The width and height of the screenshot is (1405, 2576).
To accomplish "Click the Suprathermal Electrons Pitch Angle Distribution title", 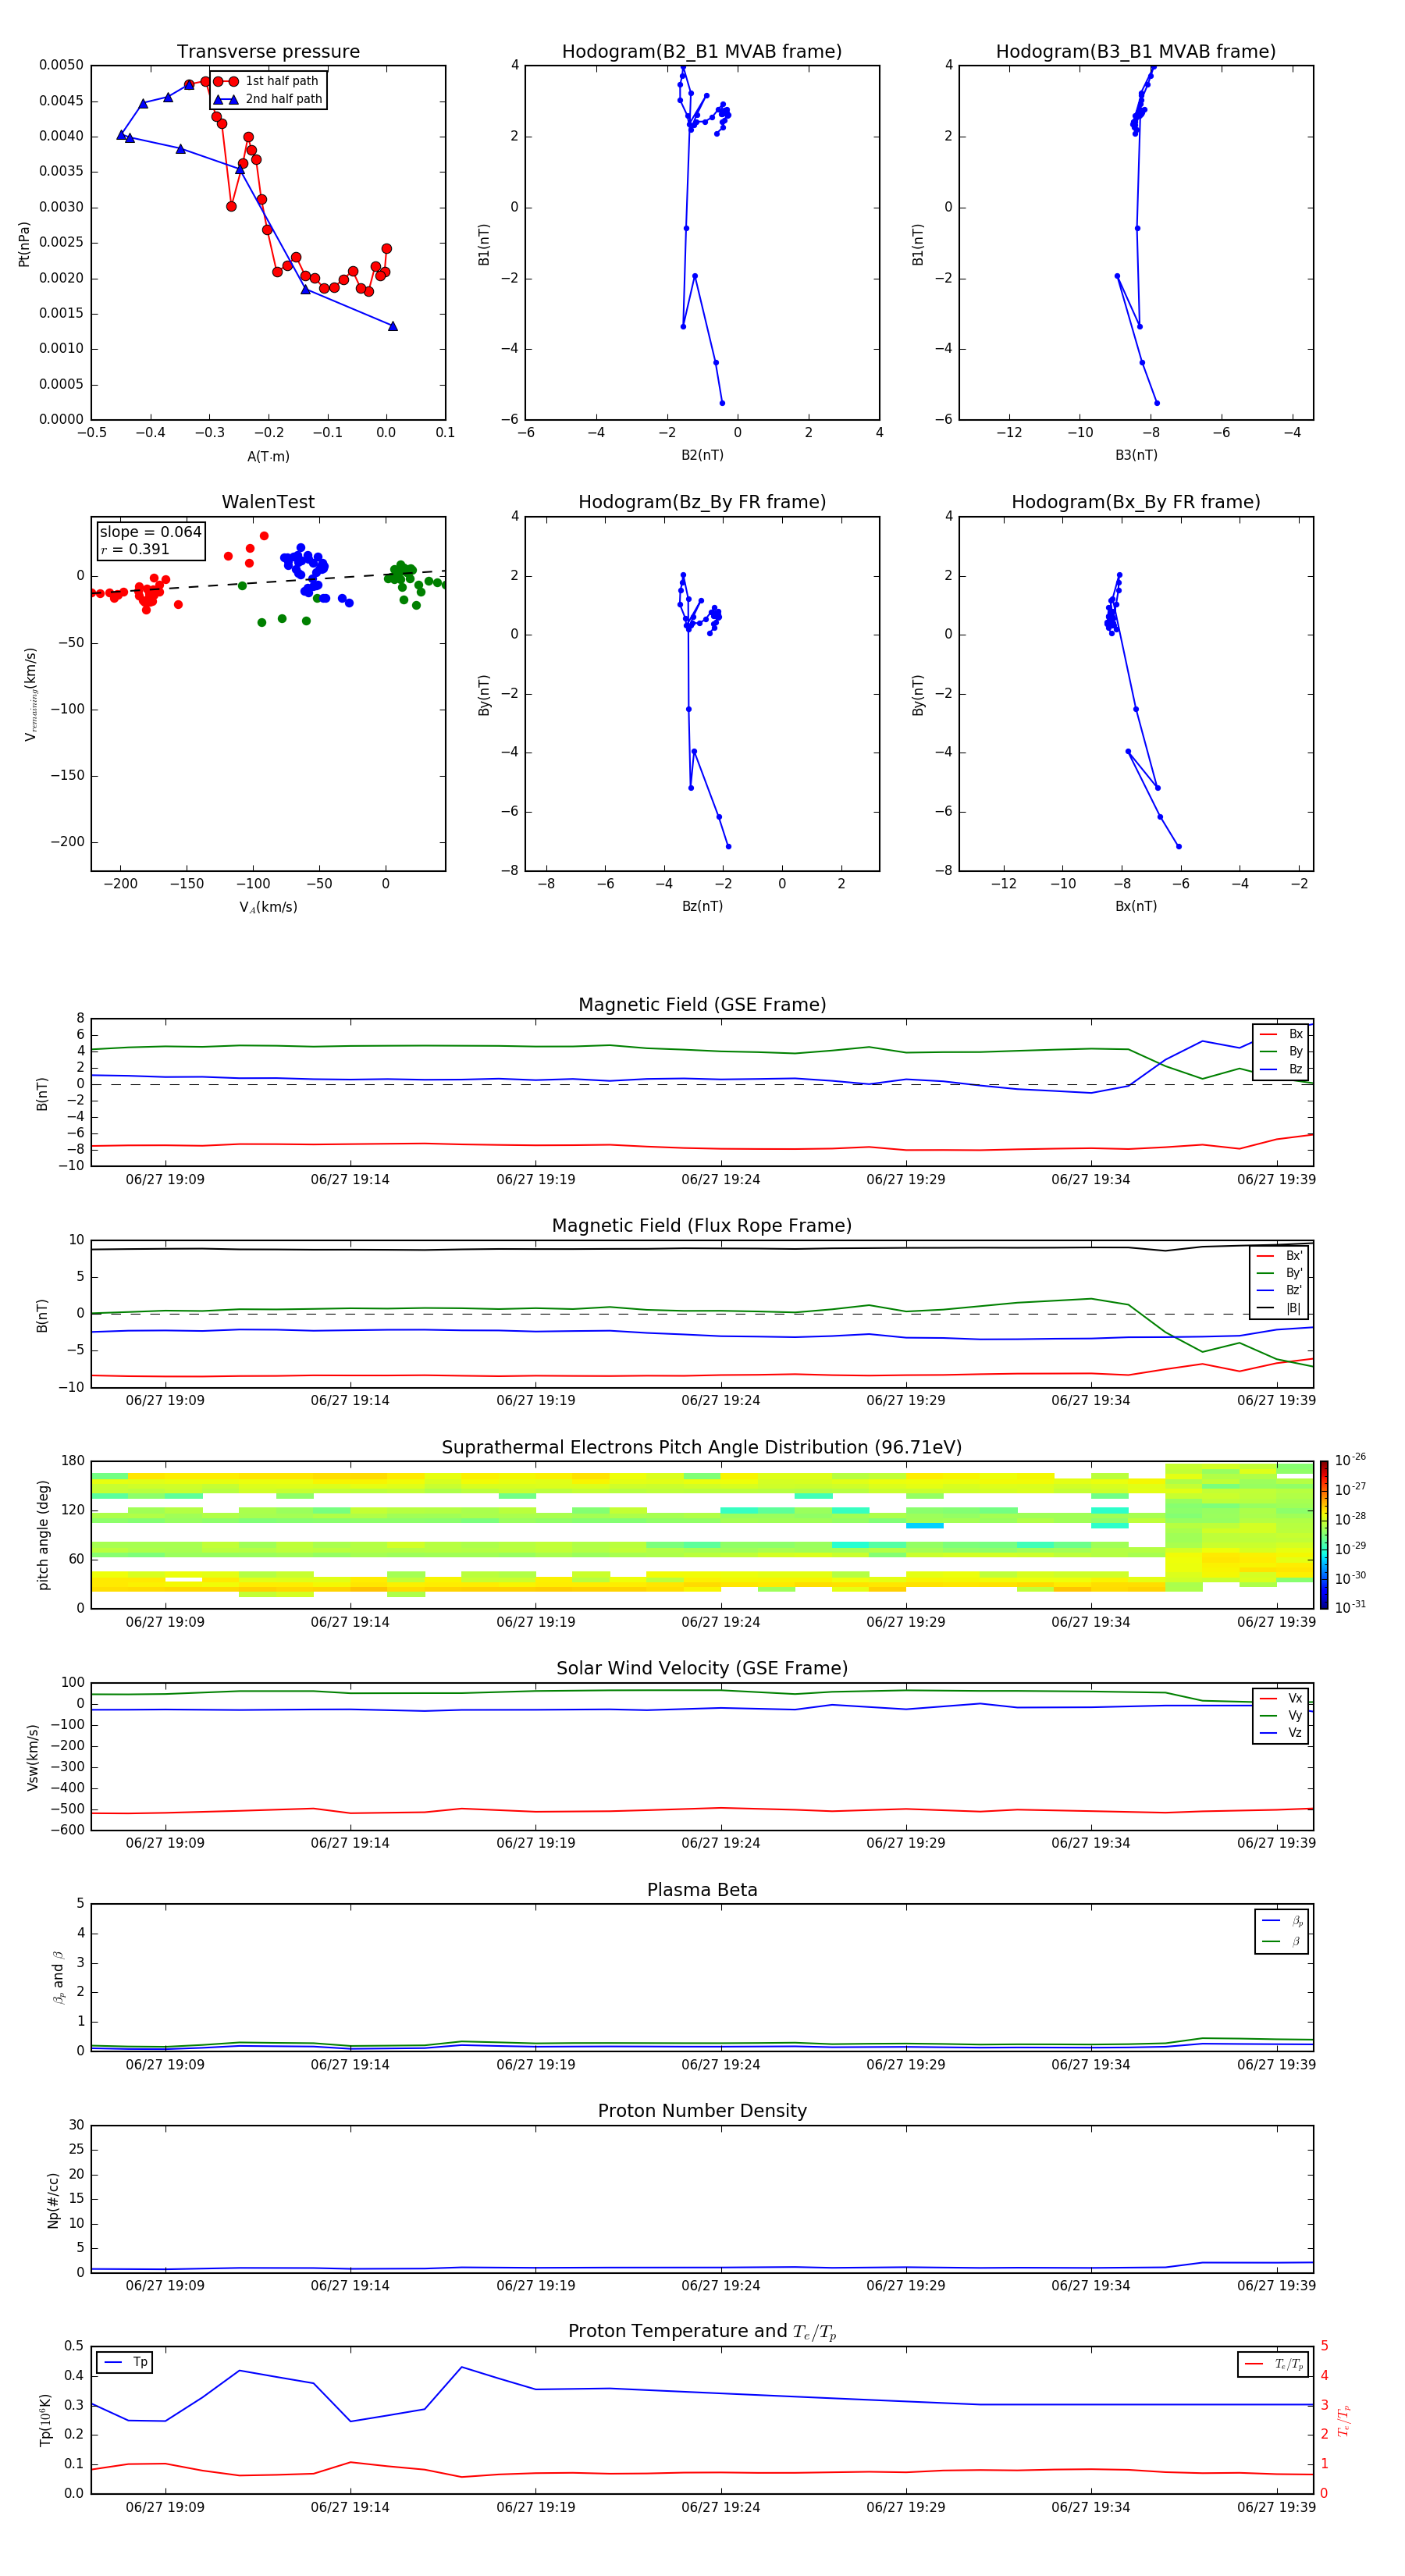I will point(702,1448).
